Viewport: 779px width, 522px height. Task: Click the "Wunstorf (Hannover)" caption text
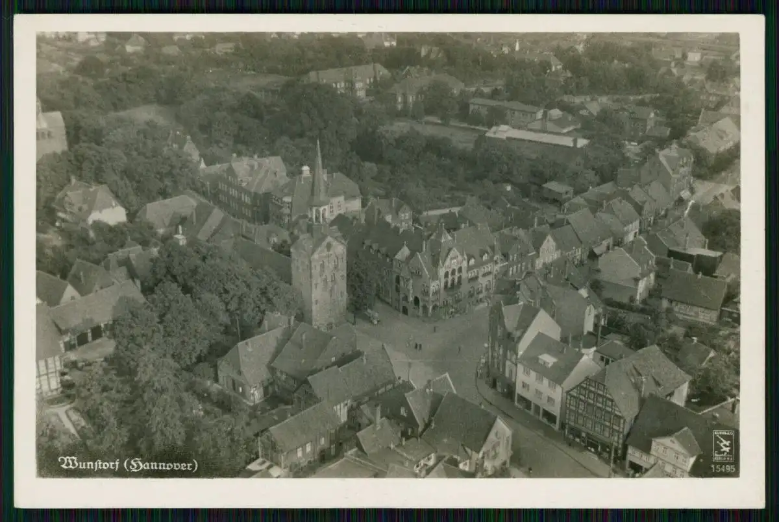(128, 464)
